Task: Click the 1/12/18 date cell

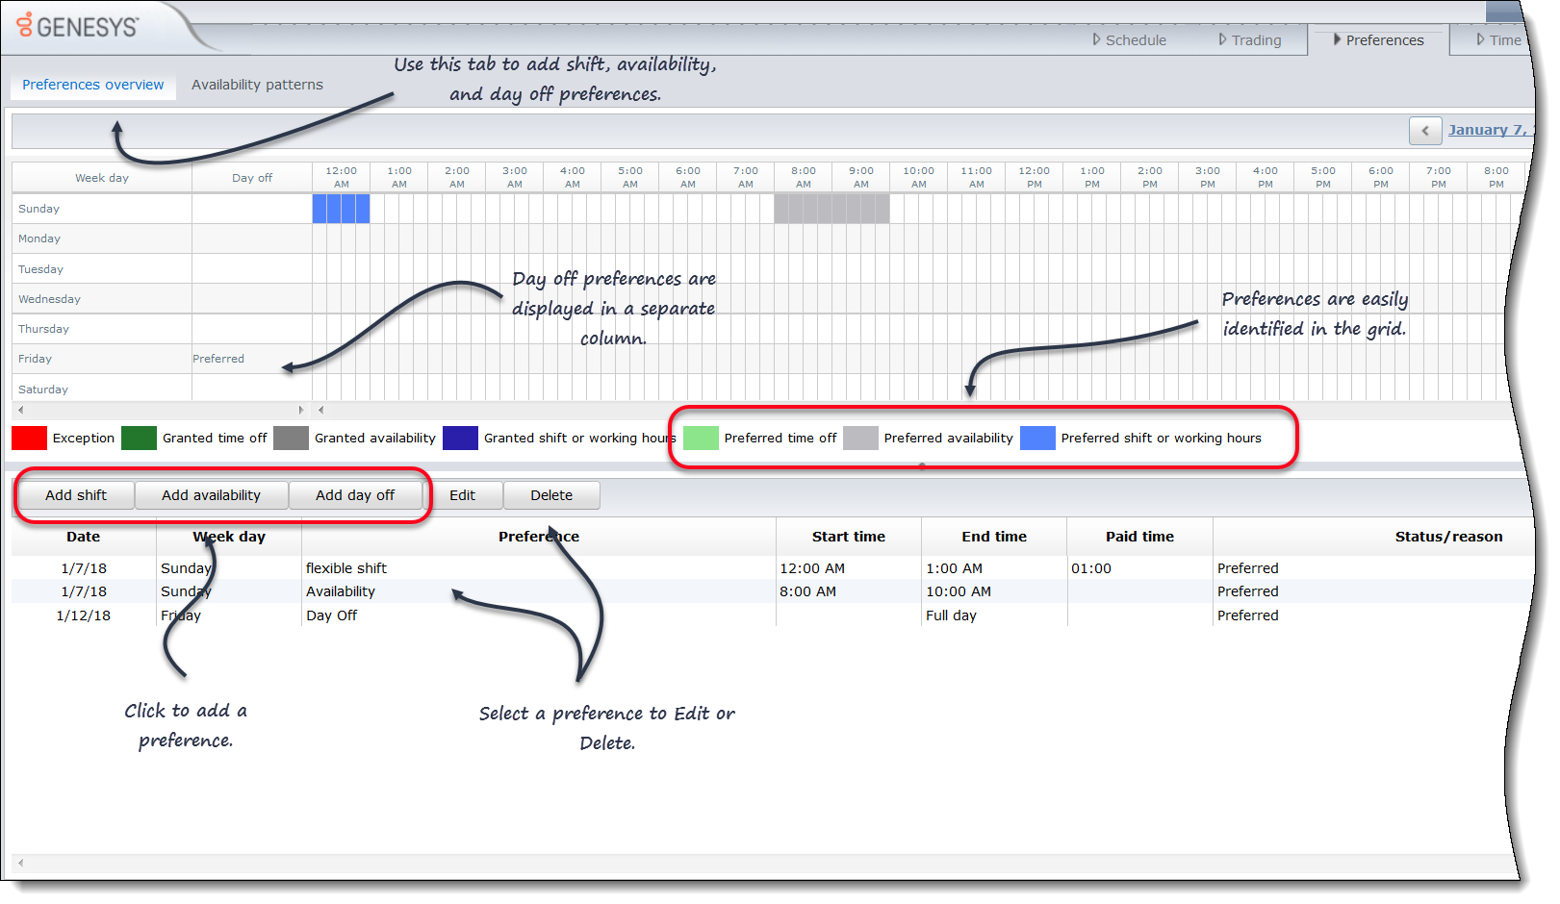Action: [x=84, y=615]
